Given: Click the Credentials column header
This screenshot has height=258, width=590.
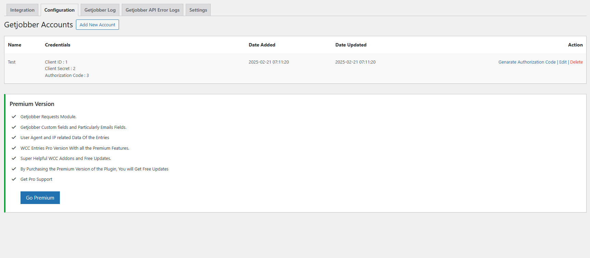Looking at the screenshot, I should pos(57,45).
